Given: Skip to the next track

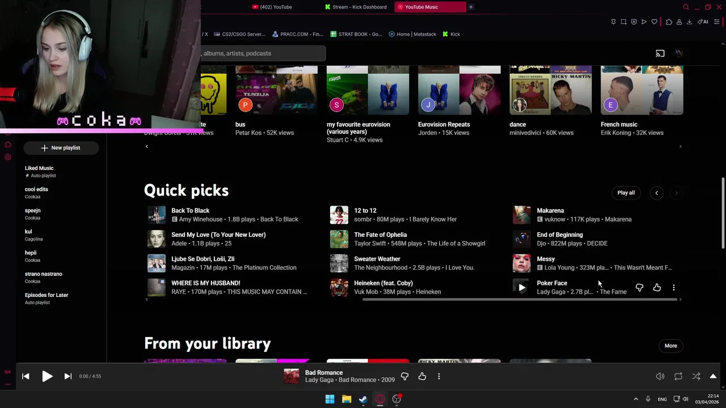Looking at the screenshot, I should tap(67, 376).
